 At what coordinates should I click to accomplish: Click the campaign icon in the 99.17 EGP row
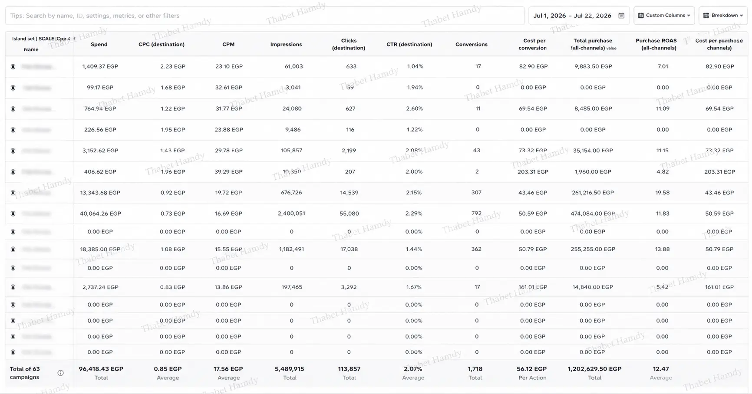pos(13,88)
